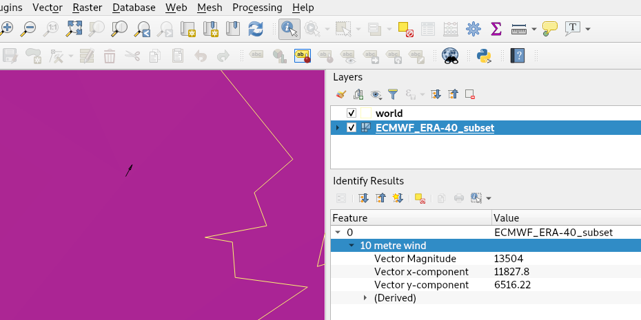
Task: Create a New Spatial Bookmark
Action: coord(210,29)
